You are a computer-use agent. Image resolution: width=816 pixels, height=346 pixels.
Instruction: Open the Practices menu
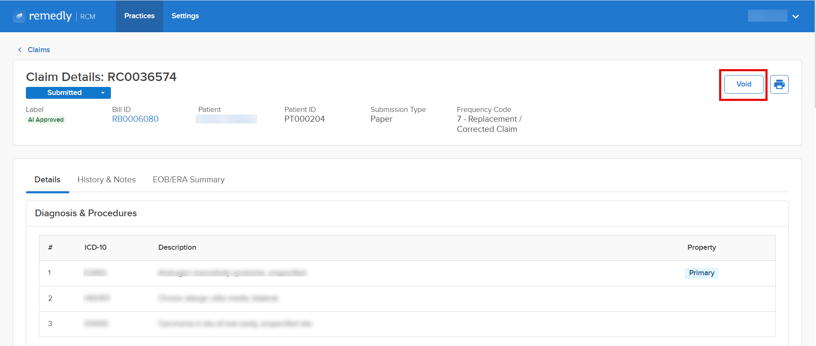pos(139,16)
